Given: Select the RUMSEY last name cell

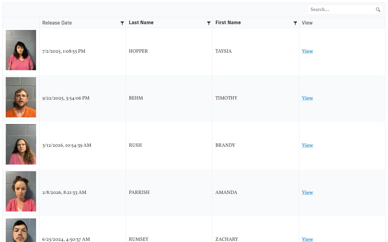Looking at the screenshot, I should pyautogui.click(x=169, y=229).
